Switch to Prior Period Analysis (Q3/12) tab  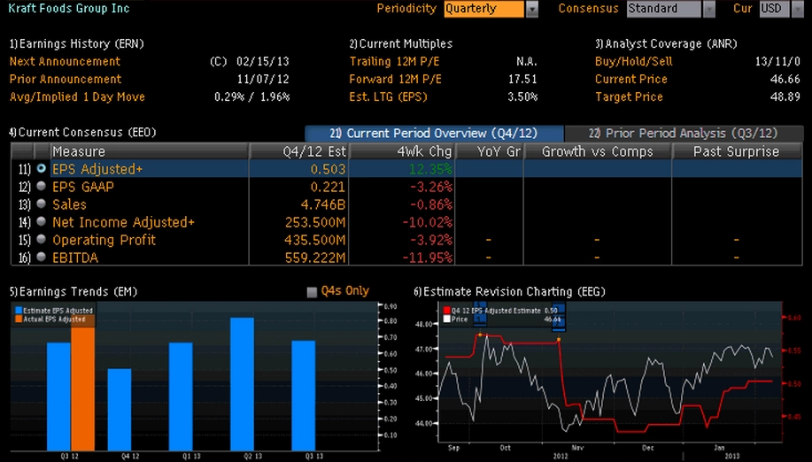[x=684, y=134]
